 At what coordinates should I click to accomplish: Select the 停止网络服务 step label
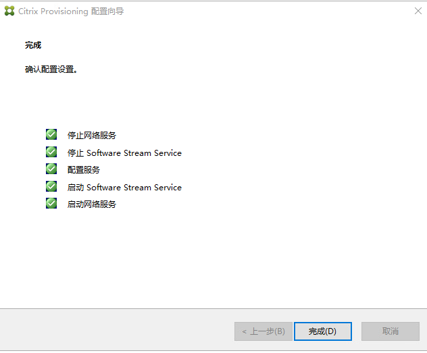pos(91,135)
